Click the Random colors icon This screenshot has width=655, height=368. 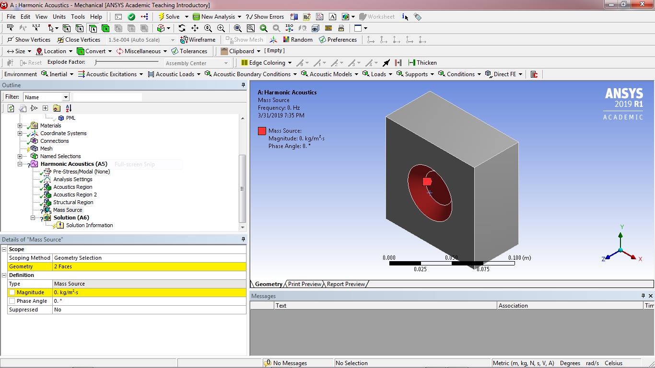click(286, 40)
